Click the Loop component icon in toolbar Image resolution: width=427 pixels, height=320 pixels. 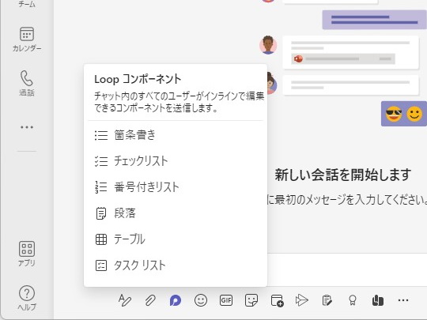[x=176, y=300]
